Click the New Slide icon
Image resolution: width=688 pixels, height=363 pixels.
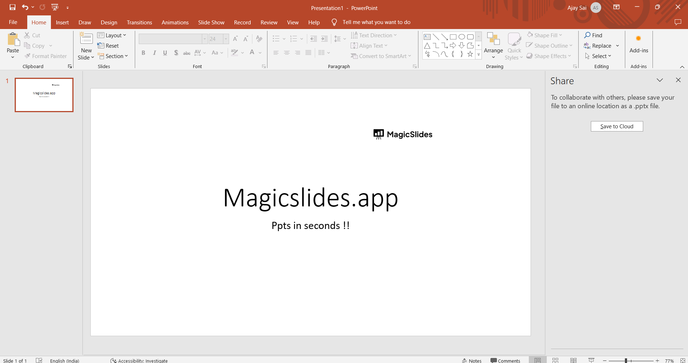click(86, 39)
